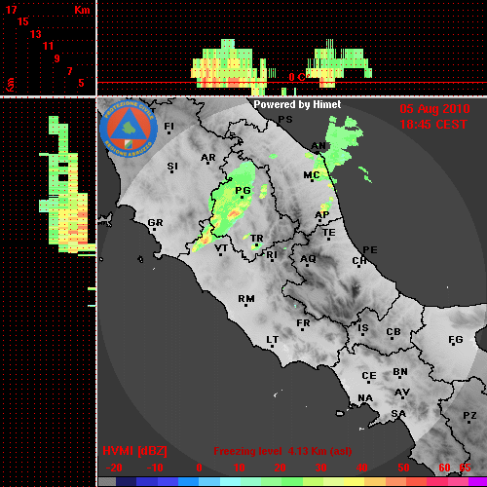Click the '5' km height label
The width and height of the screenshot is (487, 487).
(81, 83)
